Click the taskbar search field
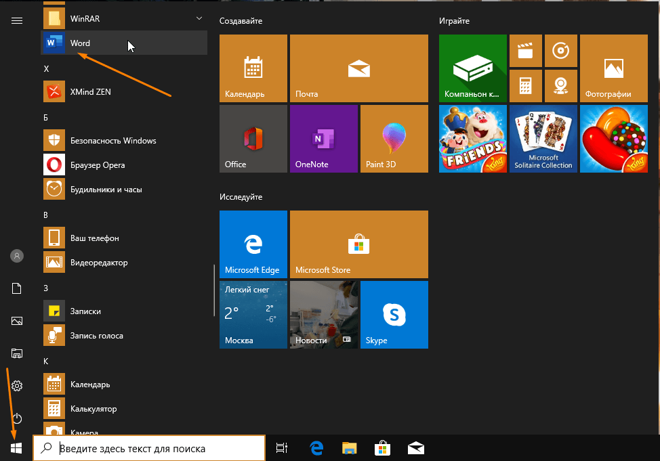 coord(149,448)
